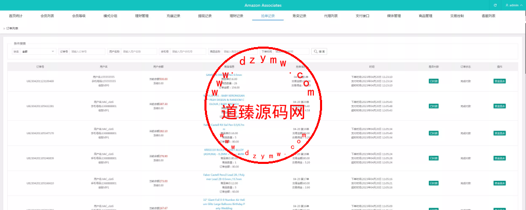The height and width of the screenshot is (210, 526).
Task: Click the 订单状态 column header
Action: [x=465, y=67]
